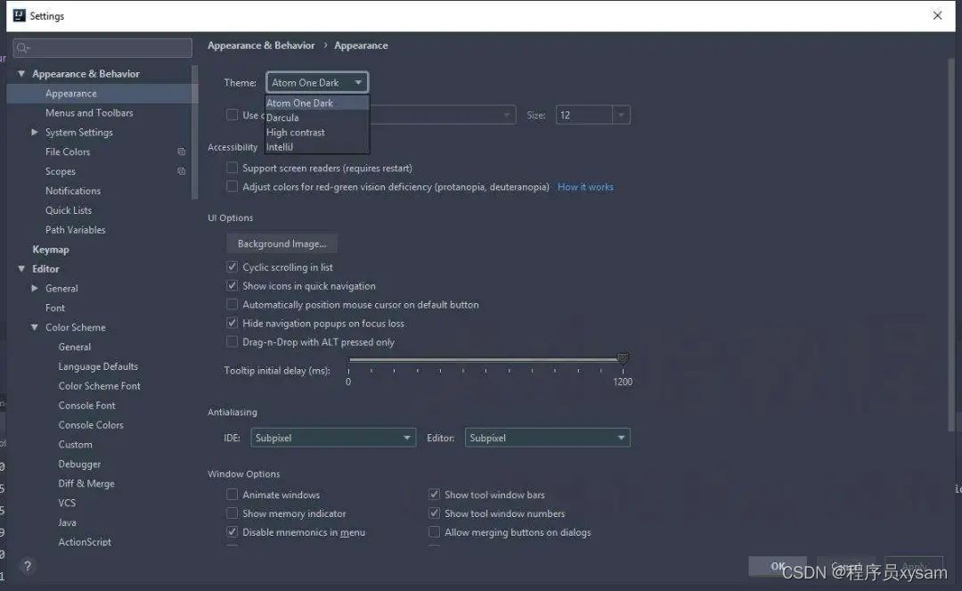Open the How it works link
The image size is (962, 591).
click(x=585, y=186)
